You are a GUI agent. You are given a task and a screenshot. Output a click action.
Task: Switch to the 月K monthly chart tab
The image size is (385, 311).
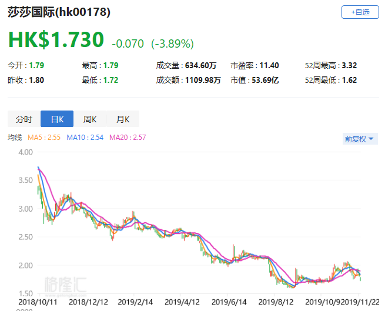(x=123, y=119)
